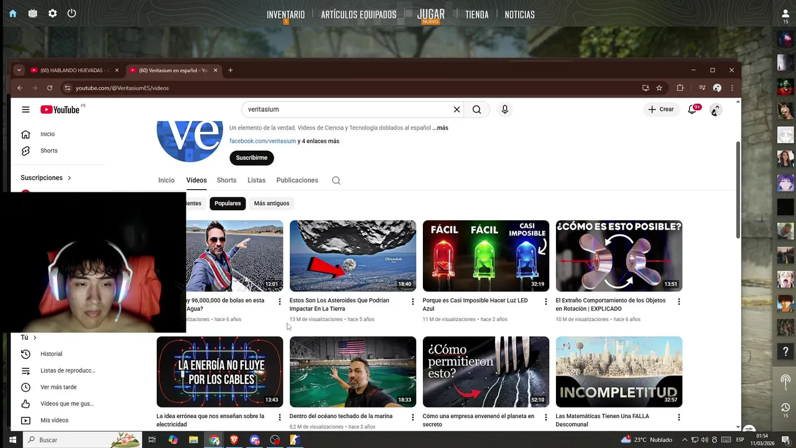Open NOTICIAS in the game menu

point(520,14)
